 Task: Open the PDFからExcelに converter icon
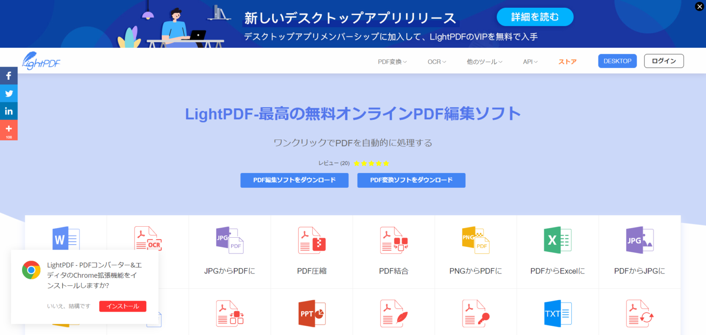point(557,240)
